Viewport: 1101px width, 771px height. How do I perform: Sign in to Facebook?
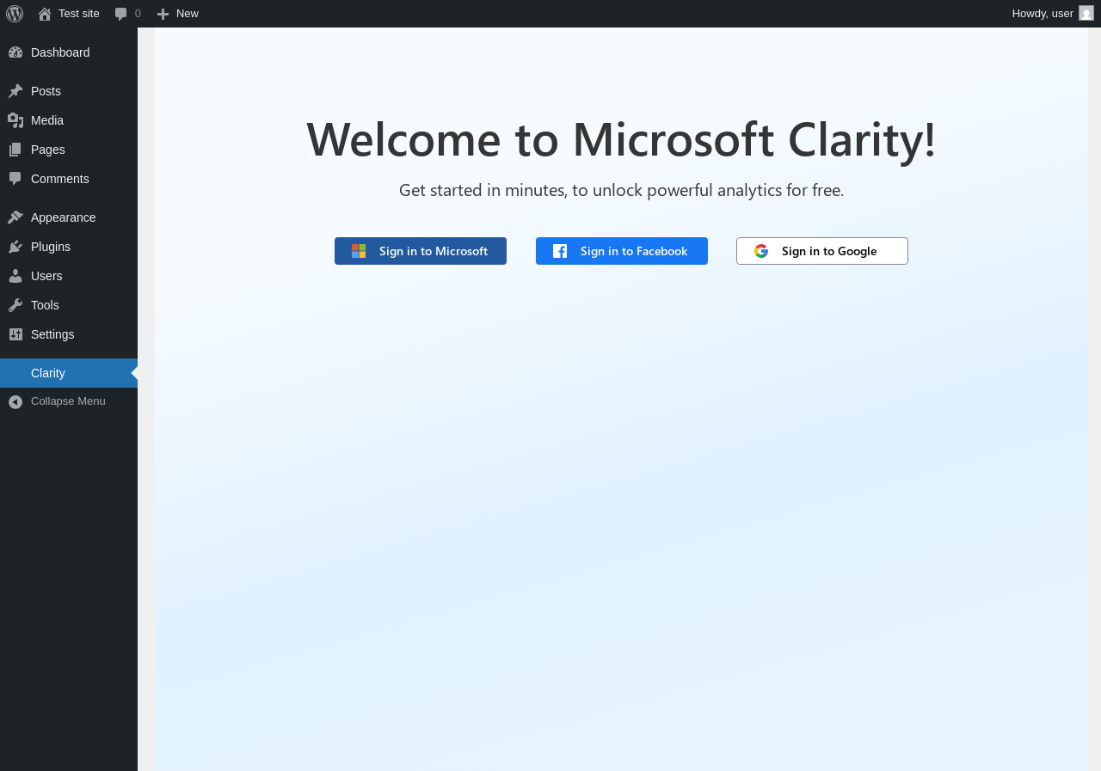[622, 251]
